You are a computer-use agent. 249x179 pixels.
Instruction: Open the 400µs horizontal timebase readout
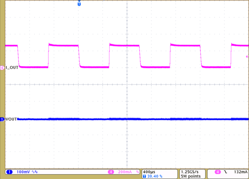(x=149, y=172)
